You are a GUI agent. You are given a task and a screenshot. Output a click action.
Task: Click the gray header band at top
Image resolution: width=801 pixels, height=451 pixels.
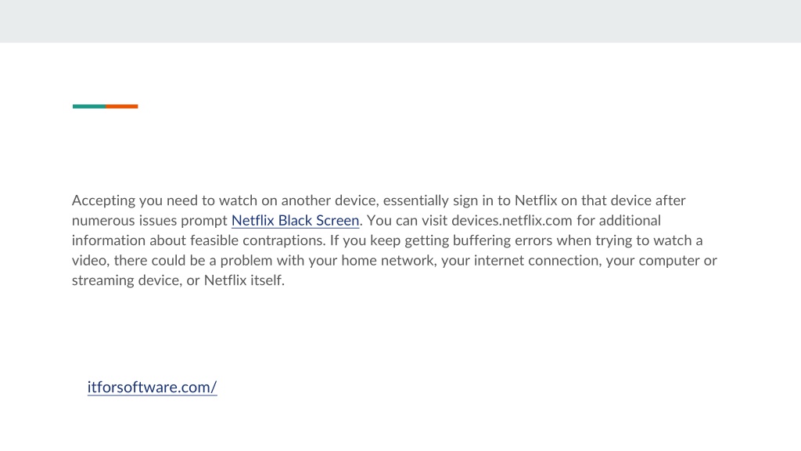coord(400,21)
